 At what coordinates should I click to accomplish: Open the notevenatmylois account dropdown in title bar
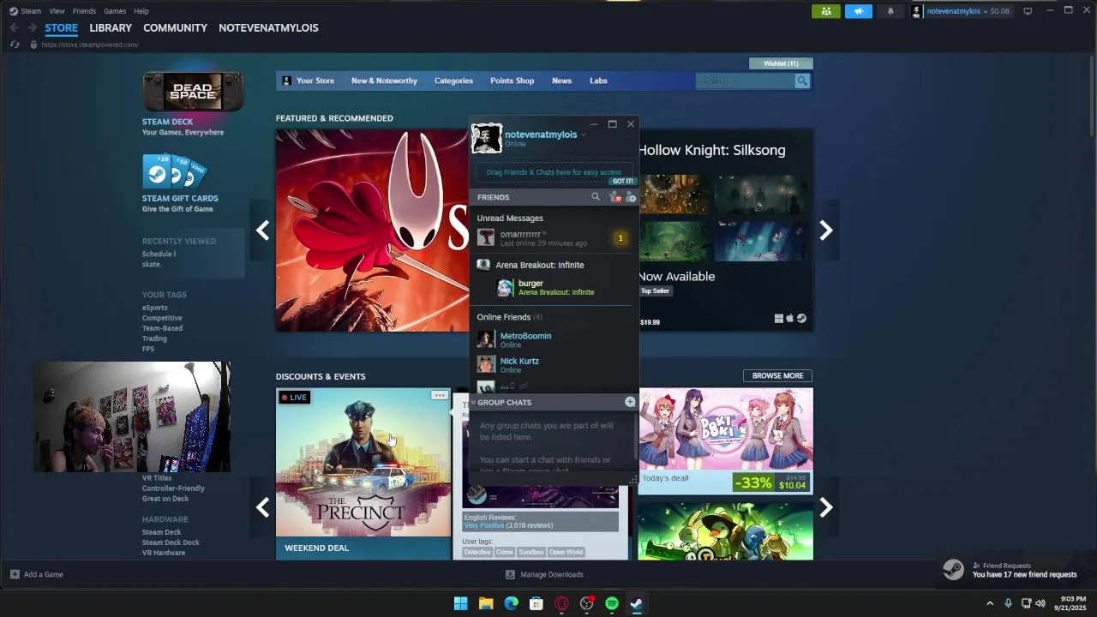tap(961, 11)
